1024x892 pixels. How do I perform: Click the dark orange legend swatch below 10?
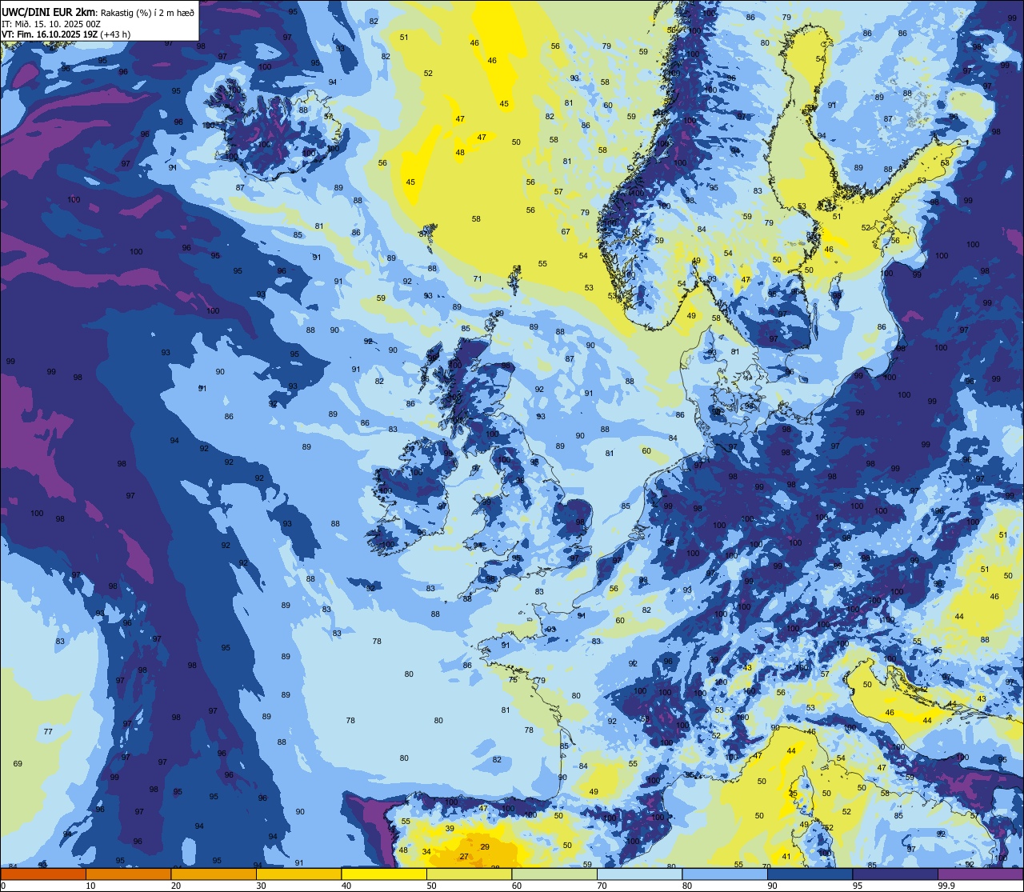43,874
